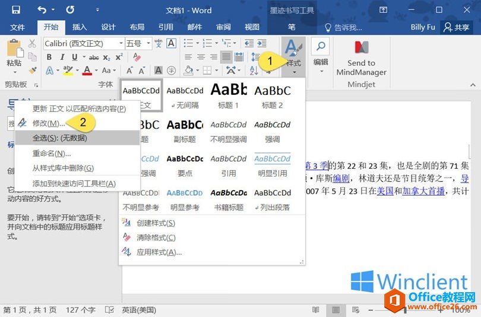Shrink the font size
This screenshot has height=317, width=481.
pyautogui.click(x=142, y=71)
